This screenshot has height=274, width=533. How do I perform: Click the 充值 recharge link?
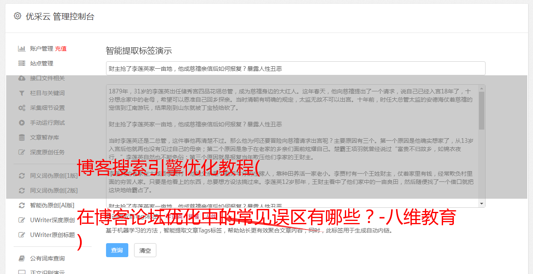pyautogui.click(x=61, y=49)
